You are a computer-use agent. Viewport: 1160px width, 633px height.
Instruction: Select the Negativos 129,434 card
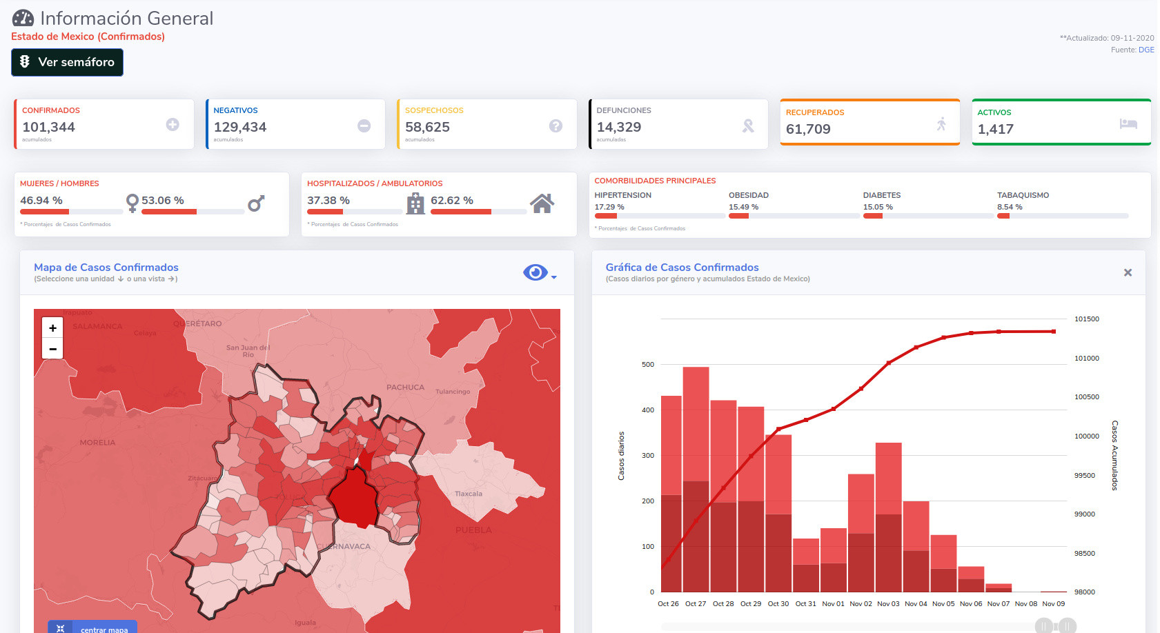[x=295, y=124]
